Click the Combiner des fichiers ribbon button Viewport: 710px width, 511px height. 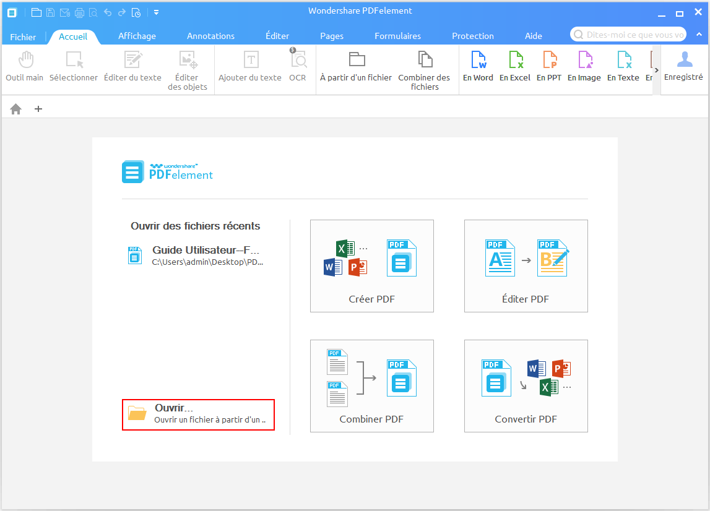pos(424,70)
